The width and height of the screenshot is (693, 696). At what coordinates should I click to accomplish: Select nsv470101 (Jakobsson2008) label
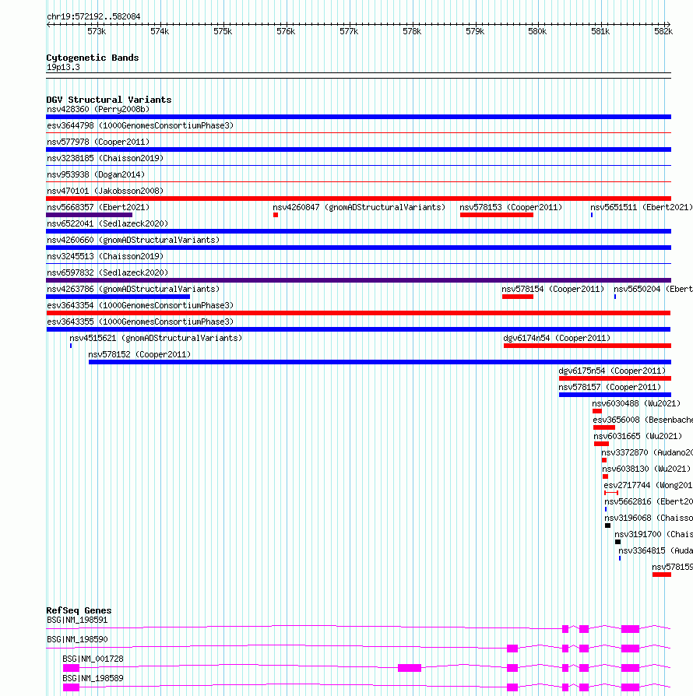click(105, 192)
